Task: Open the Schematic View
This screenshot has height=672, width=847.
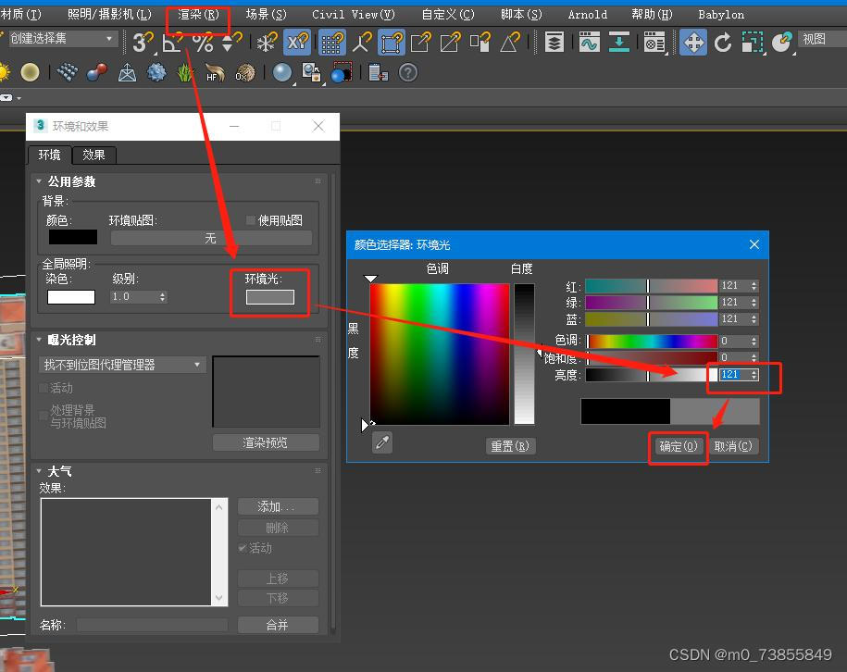Action: (x=619, y=42)
